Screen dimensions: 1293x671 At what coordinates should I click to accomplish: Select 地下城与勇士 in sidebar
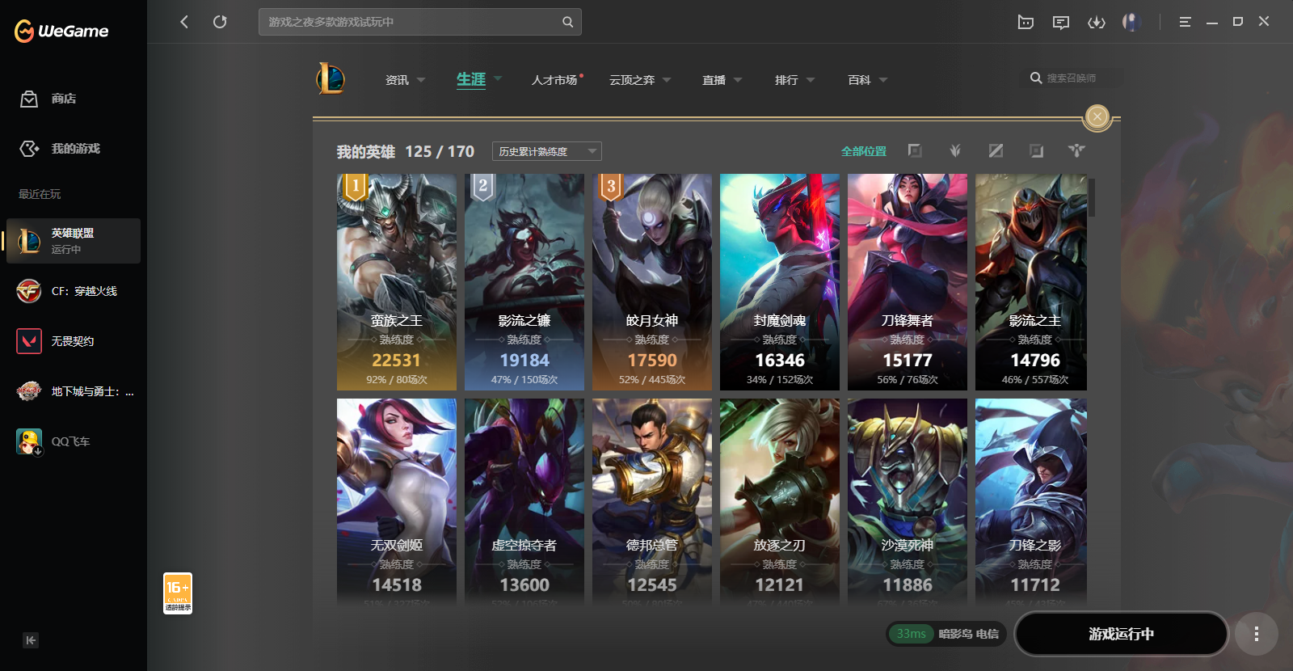pyautogui.click(x=74, y=391)
